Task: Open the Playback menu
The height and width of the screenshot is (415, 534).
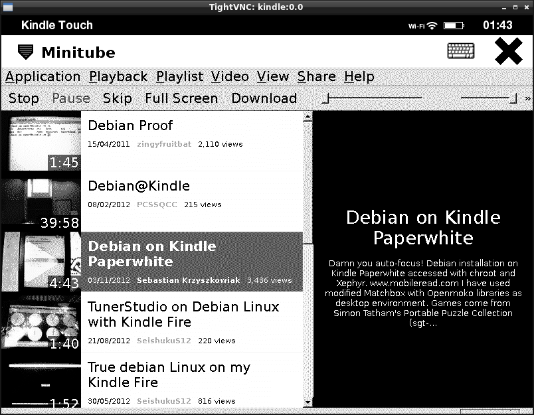Action: pos(118,76)
